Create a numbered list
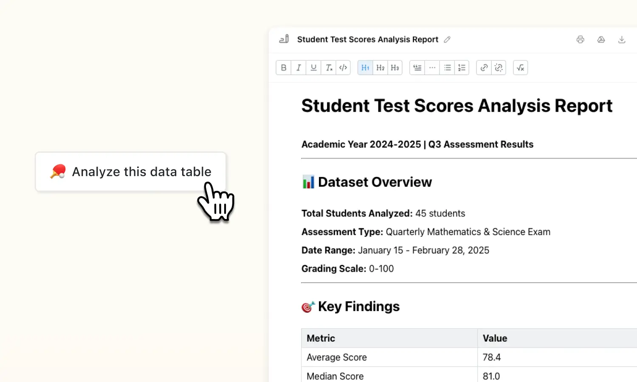637x382 pixels. [x=462, y=67]
